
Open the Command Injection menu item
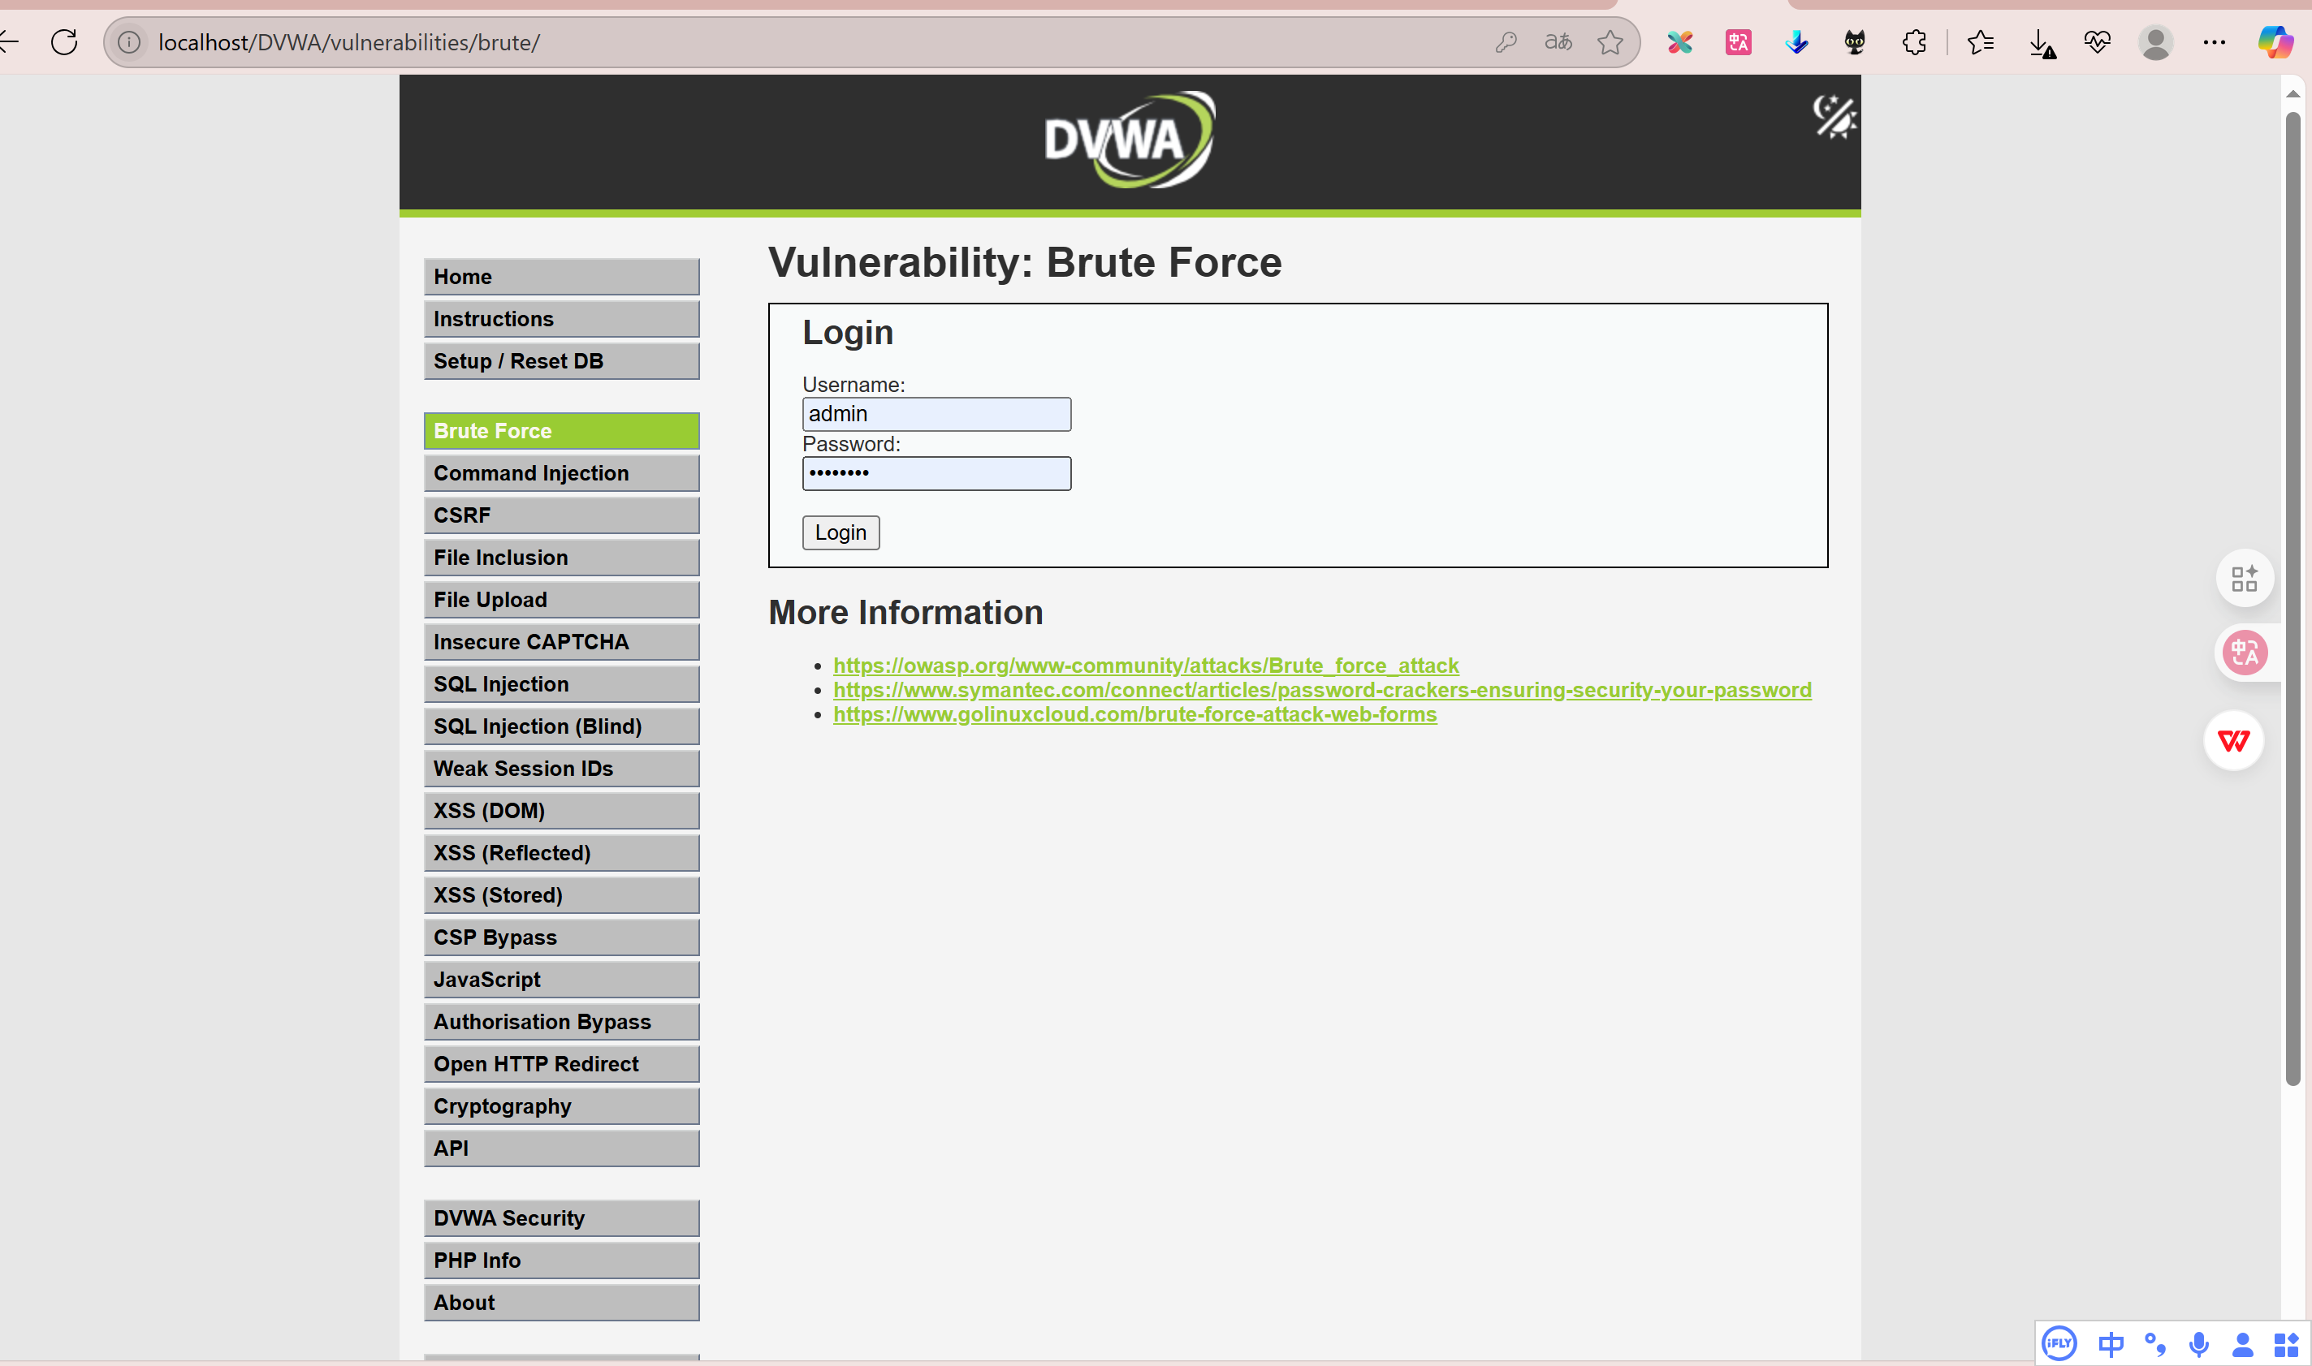click(x=560, y=473)
